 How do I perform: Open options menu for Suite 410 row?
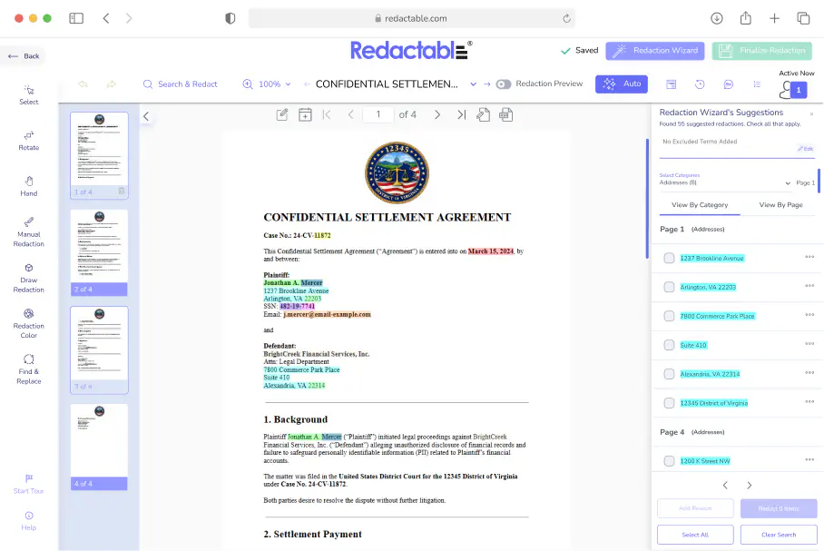click(809, 343)
